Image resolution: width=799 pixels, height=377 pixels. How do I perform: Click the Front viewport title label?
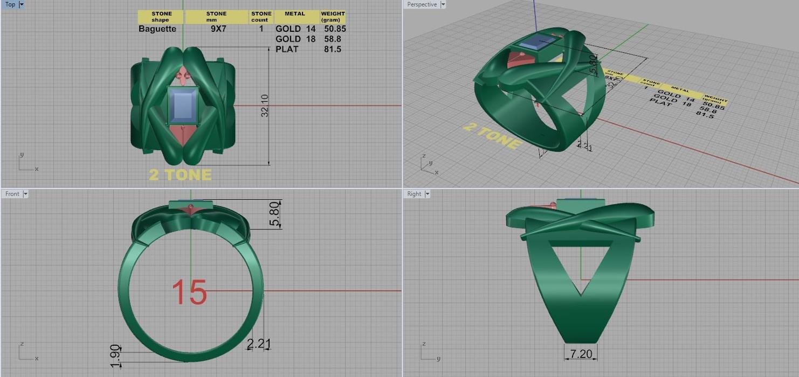coord(12,194)
